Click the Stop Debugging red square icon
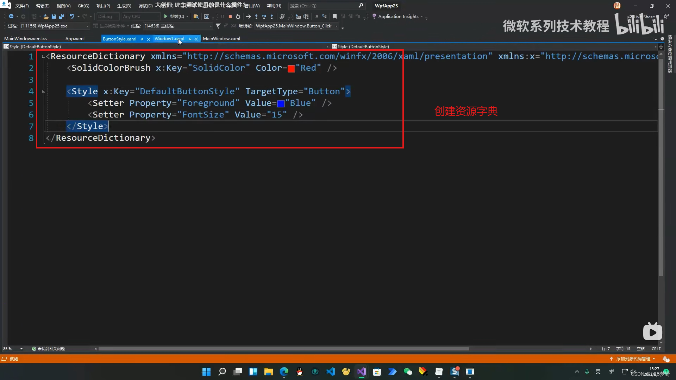Screen dimensions: 676x380 click(x=230, y=17)
